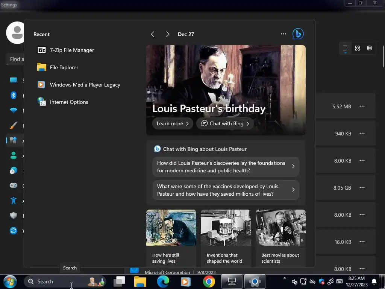Open the notifications bell in the taskbar
The width and height of the screenshot is (385, 289).
pyautogui.click(x=374, y=281)
